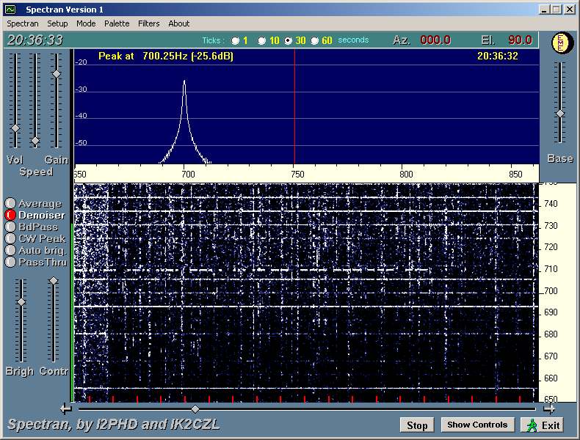Enable the PassThru option
This screenshot has height=440, width=580.
[x=10, y=263]
